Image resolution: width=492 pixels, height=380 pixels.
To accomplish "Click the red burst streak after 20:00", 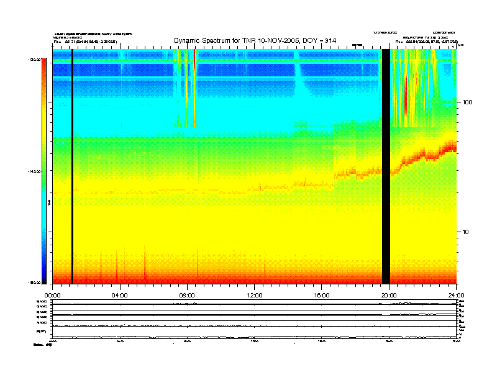I will [x=406, y=96].
